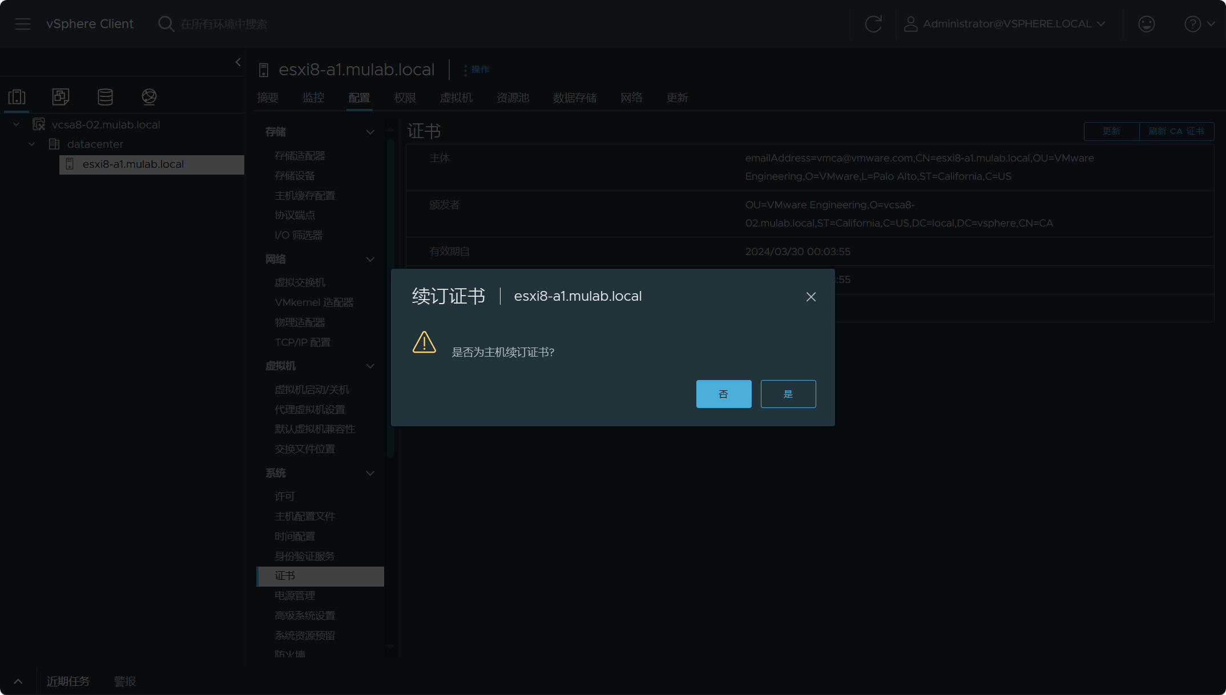Screen dimensions: 1226x695
Task: Open the help question mark icon
Action: click(1192, 24)
